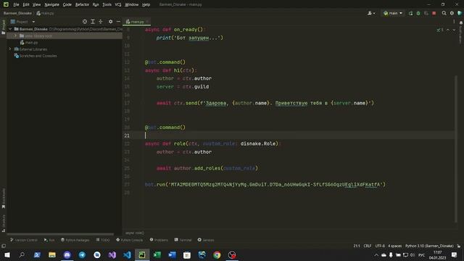Open Project panel options gear
464x261 pixels.
coord(110,22)
